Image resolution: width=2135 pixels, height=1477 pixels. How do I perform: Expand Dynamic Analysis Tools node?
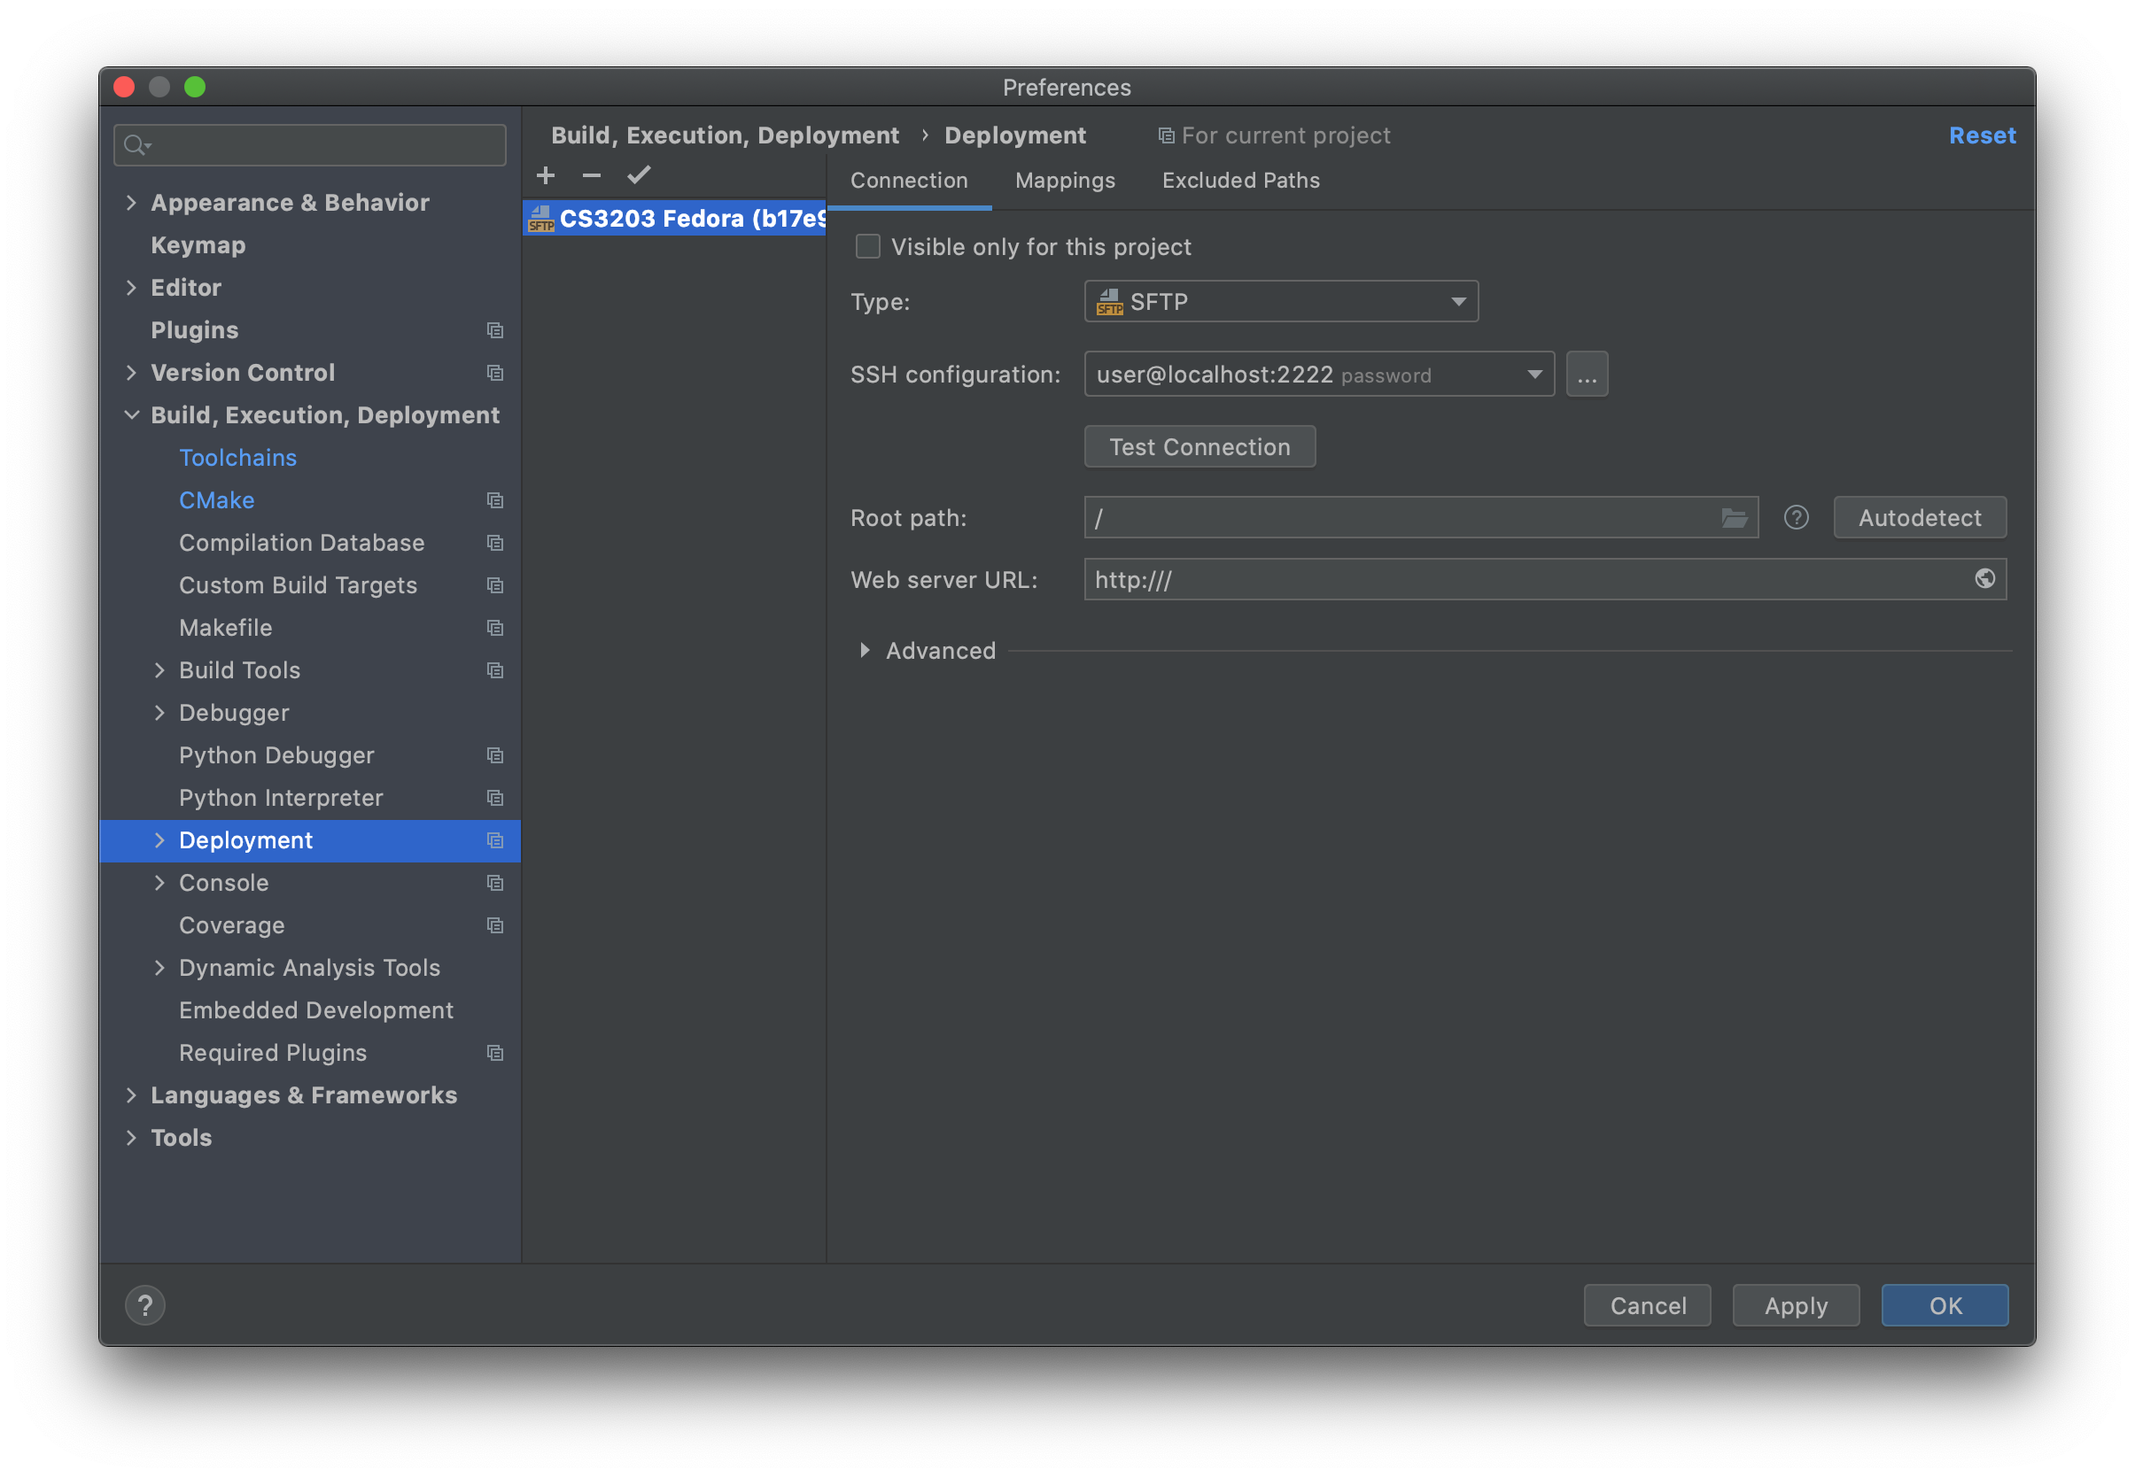click(159, 968)
